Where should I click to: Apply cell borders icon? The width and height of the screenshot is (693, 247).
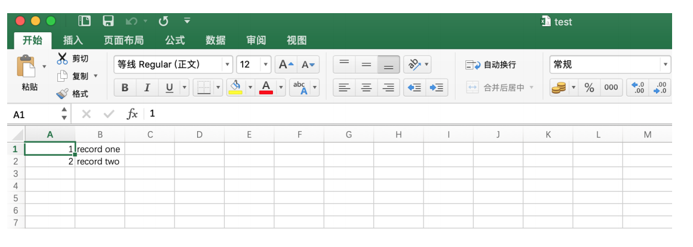[x=204, y=88]
